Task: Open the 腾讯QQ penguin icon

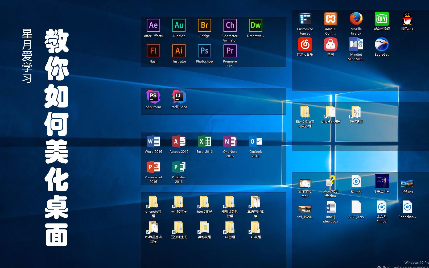Action: [x=407, y=19]
